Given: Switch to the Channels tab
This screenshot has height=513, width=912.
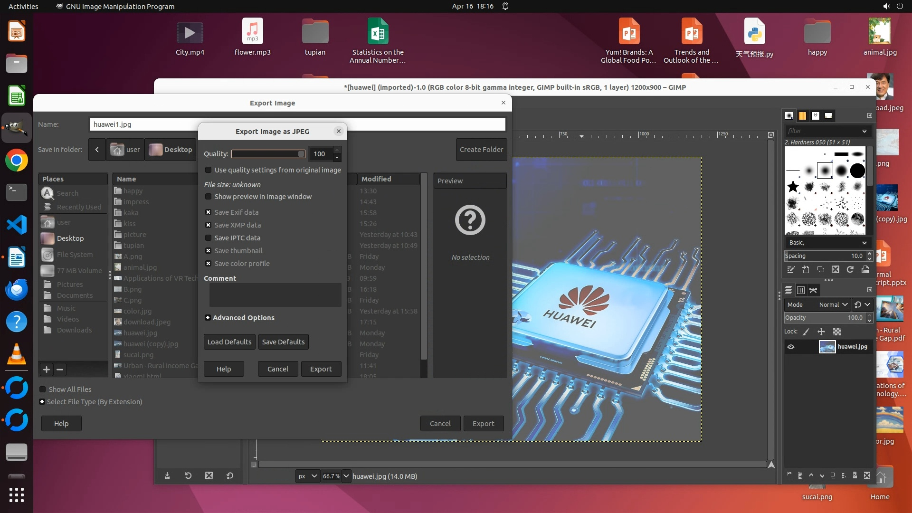Looking at the screenshot, I should click(801, 290).
